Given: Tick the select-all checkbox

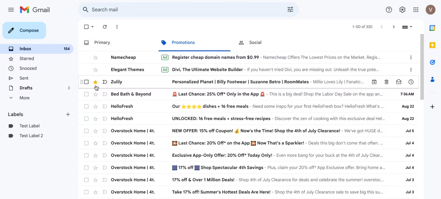Looking at the screenshot, I should tap(86, 27).
